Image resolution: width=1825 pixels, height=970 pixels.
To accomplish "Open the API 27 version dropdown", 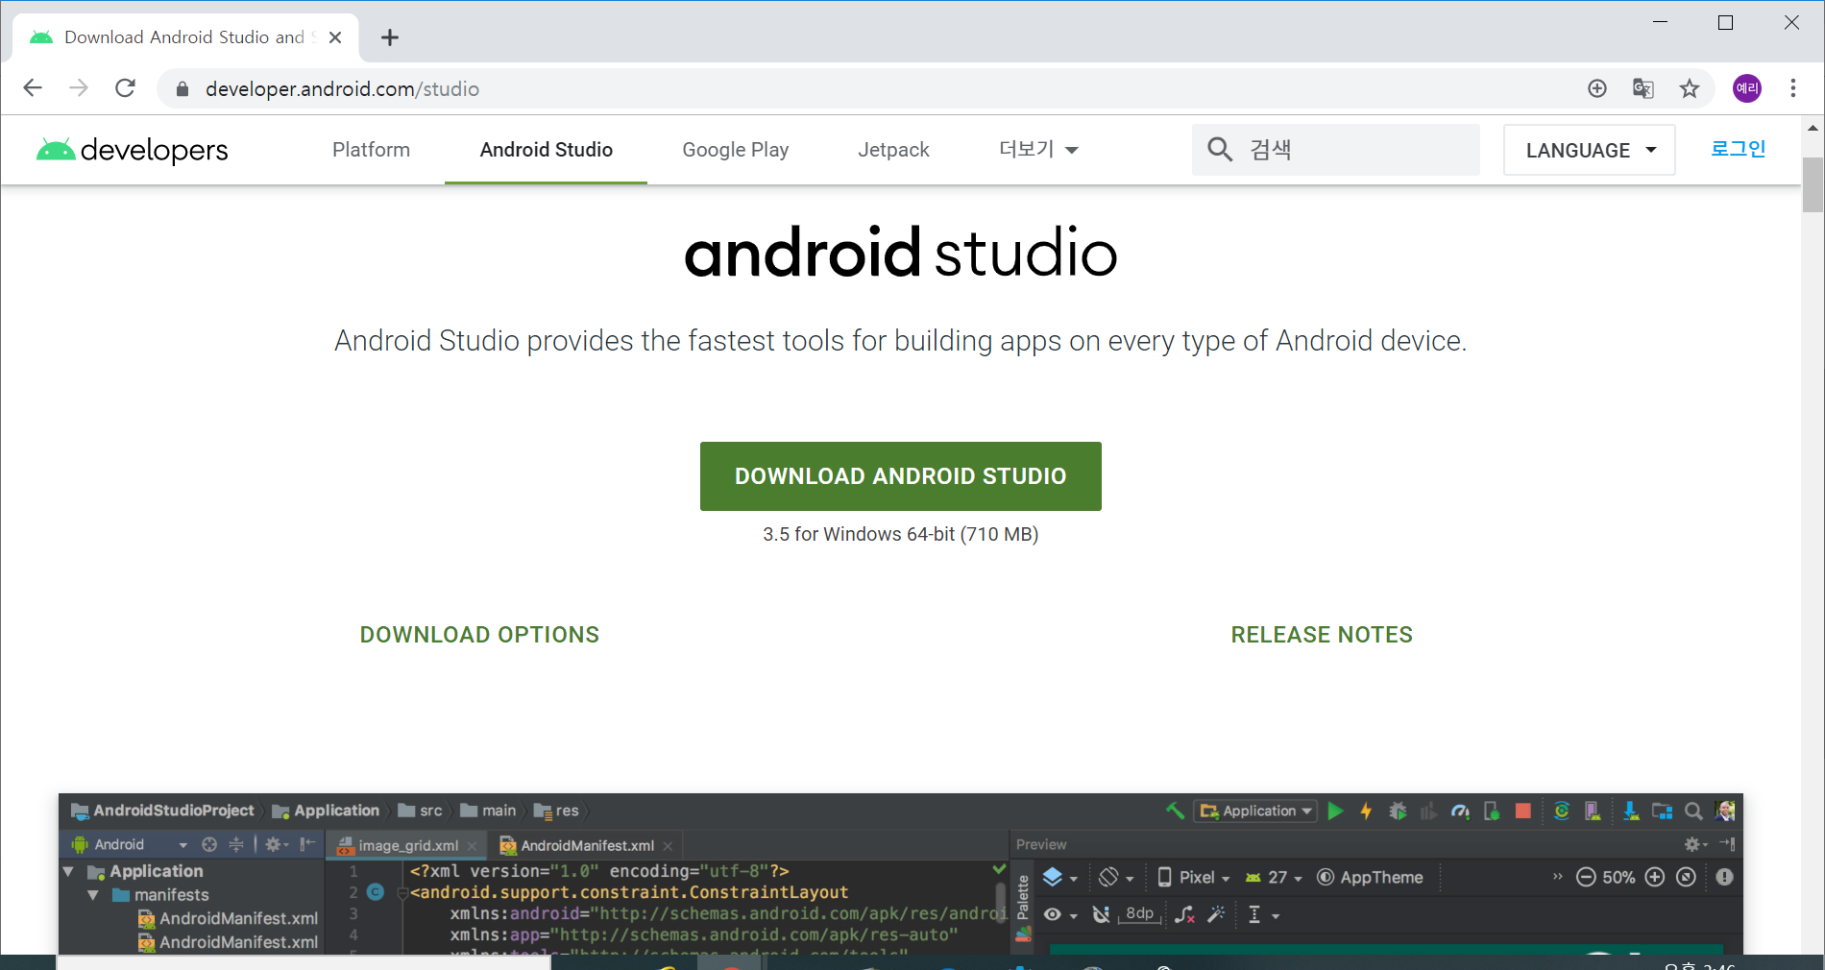I will click(1274, 877).
